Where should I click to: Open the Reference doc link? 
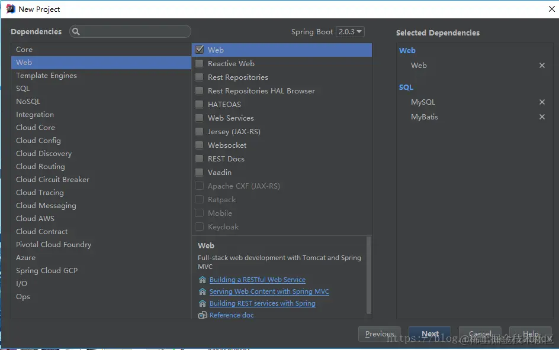(x=232, y=315)
